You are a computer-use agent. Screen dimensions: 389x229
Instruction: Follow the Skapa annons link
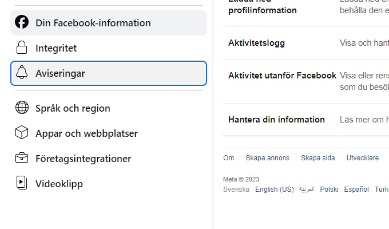click(268, 157)
